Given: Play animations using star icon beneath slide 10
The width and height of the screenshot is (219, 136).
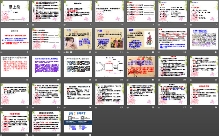Looking at the screenshot, I should (65, 52).
